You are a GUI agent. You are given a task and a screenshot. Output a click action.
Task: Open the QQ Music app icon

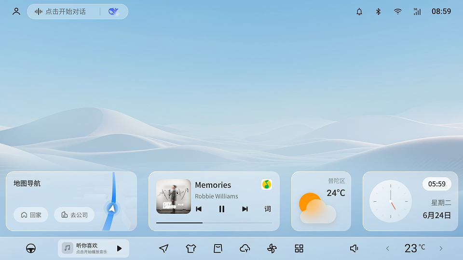pos(267,184)
